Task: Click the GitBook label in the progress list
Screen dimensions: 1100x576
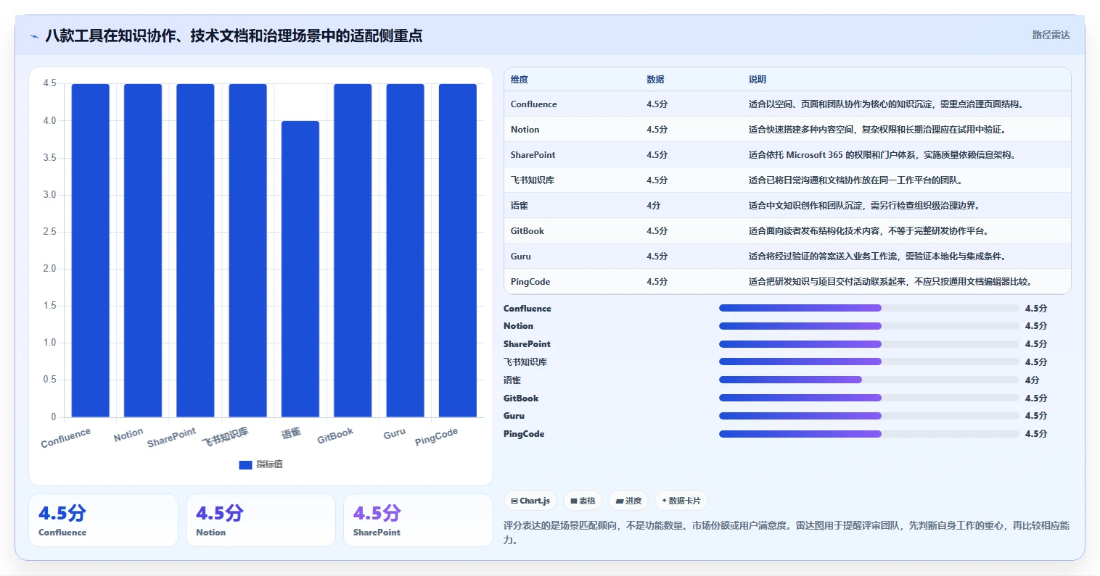Action: pos(521,398)
